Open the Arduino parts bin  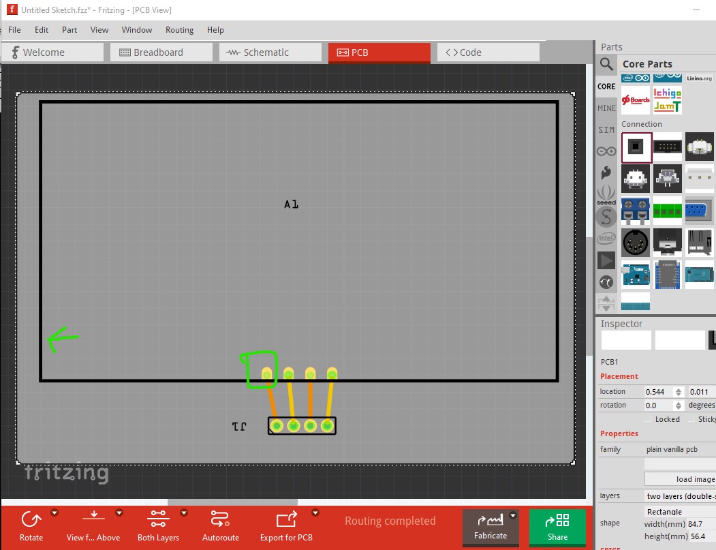tap(606, 151)
